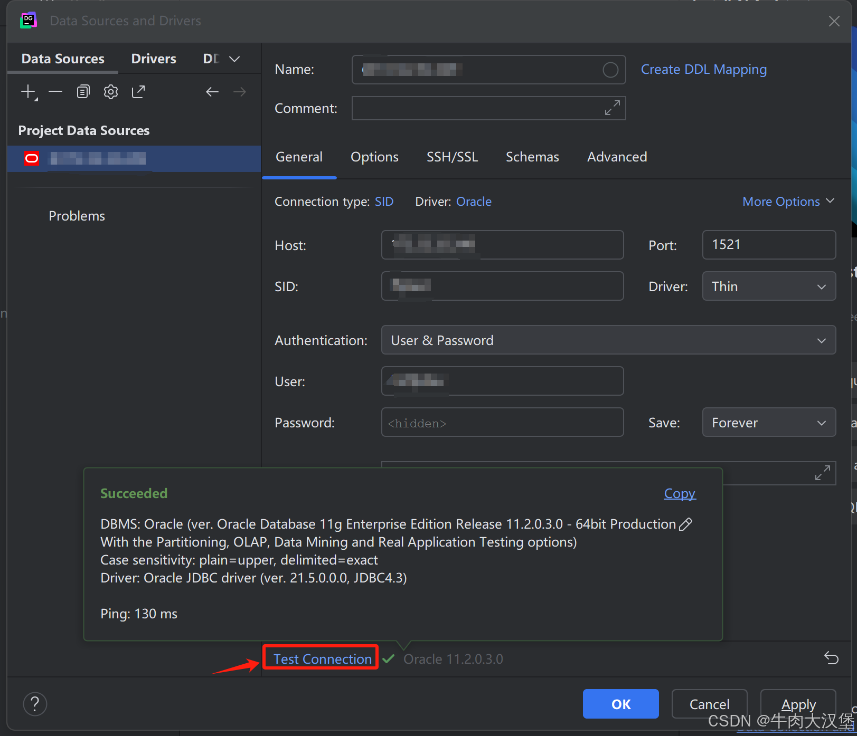This screenshot has width=857, height=736.
Task: Navigate forward with right arrow
Action: coord(240,92)
